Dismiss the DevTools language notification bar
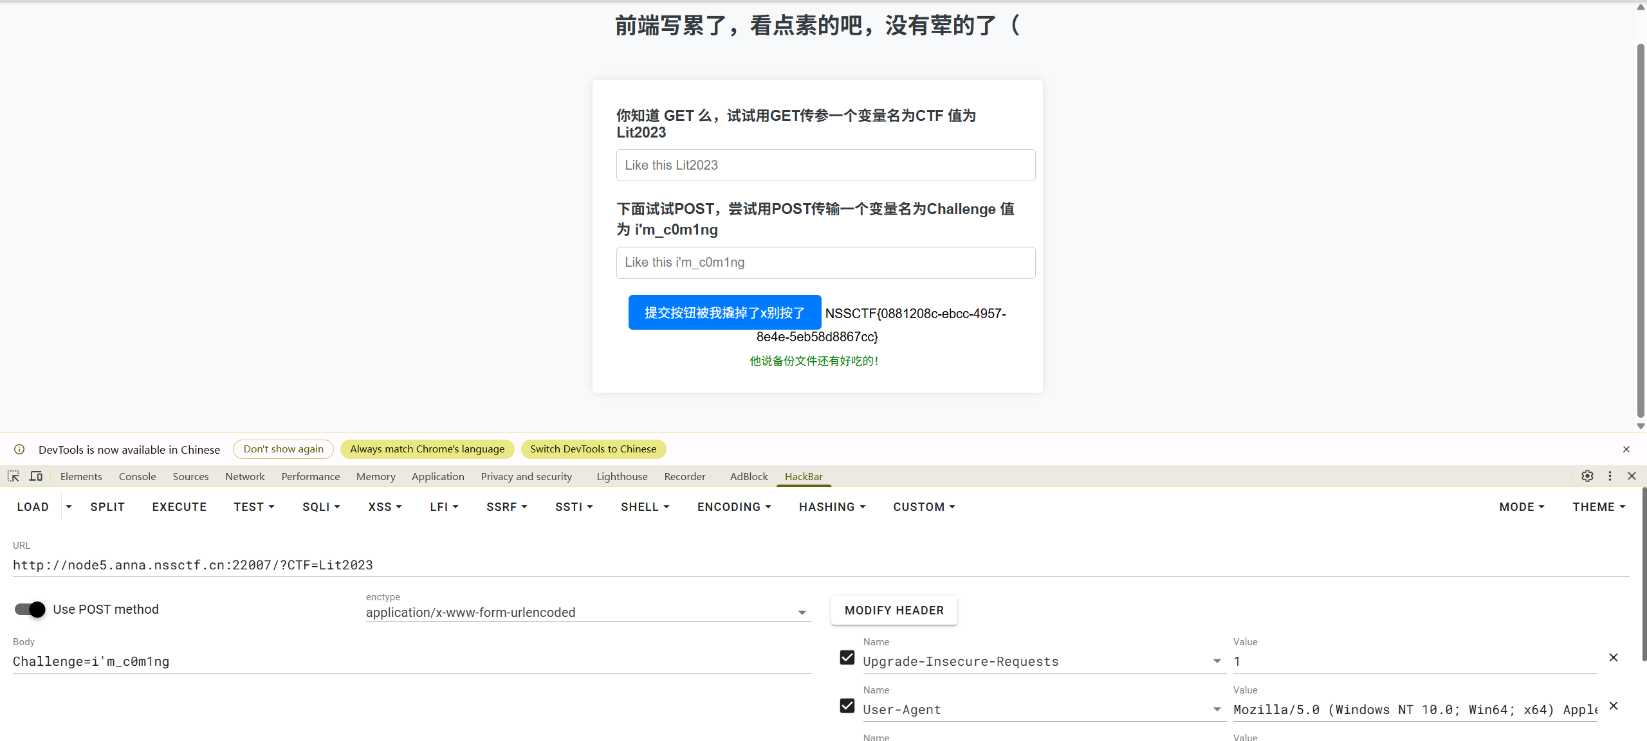The height and width of the screenshot is (741, 1647). (x=1626, y=449)
